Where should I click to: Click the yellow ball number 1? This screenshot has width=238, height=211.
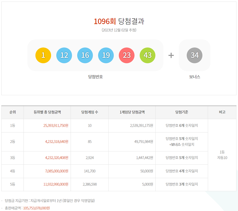[43, 55]
